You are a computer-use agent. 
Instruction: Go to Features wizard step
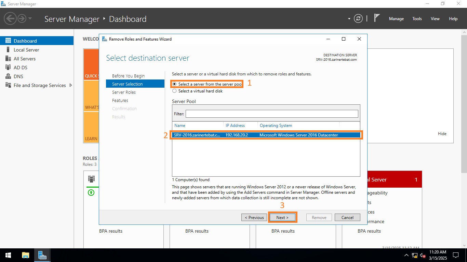(120, 100)
